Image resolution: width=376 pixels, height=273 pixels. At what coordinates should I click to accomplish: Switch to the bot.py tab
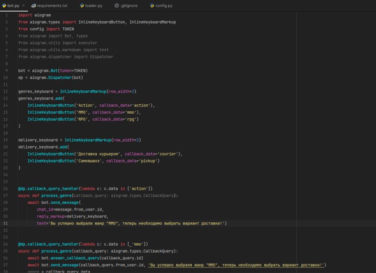click(x=13, y=6)
